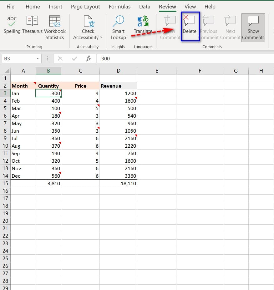Click the cell containing 18,110

tap(118, 183)
